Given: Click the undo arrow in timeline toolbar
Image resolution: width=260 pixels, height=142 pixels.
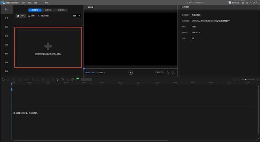Looking at the screenshot, I should click(x=3, y=80).
